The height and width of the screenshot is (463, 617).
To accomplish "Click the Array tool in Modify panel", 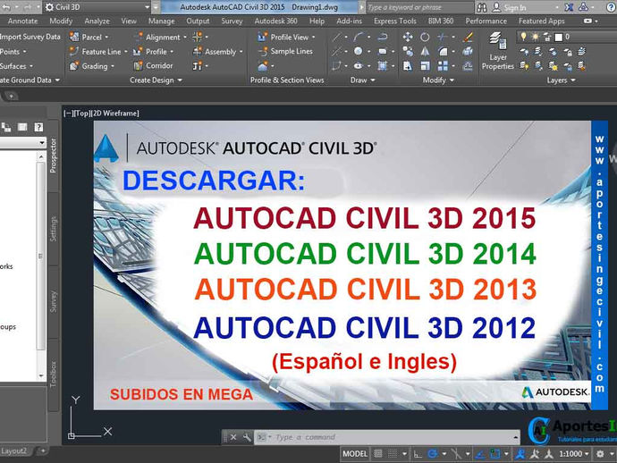I will [443, 65].
